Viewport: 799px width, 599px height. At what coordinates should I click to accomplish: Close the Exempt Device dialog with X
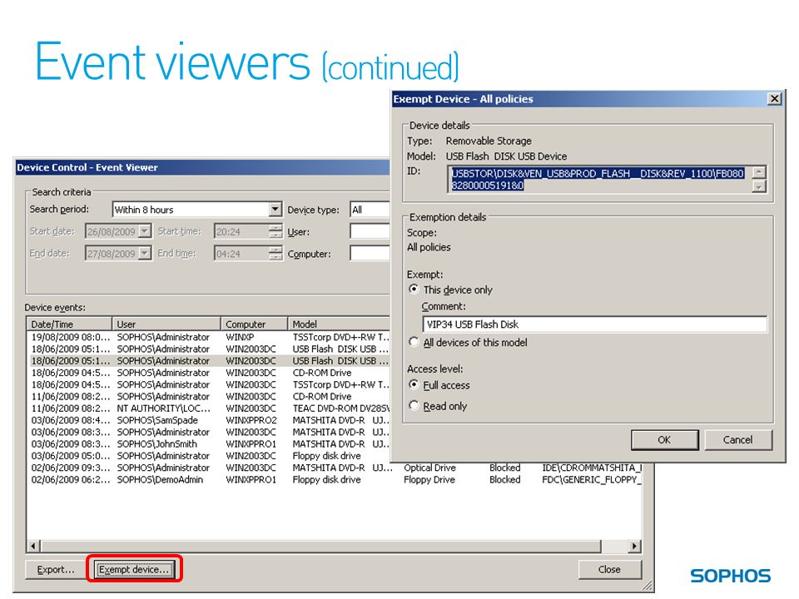coord(775,98)
